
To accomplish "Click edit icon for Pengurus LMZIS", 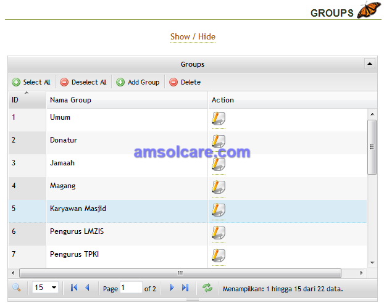I will (219, 233).
